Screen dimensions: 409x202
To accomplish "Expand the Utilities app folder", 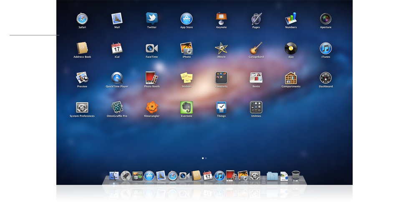I will (x=256, y=107).
